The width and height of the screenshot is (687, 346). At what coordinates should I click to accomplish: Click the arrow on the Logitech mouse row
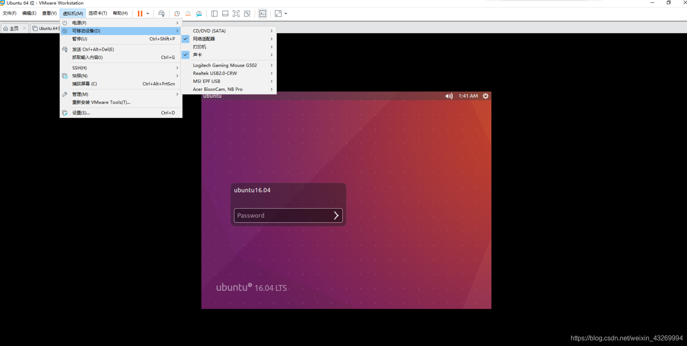(271, 66)
